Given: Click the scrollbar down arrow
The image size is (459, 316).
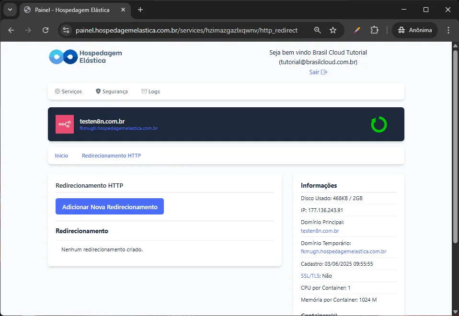Looking at the screenshot, I should 455,312.
